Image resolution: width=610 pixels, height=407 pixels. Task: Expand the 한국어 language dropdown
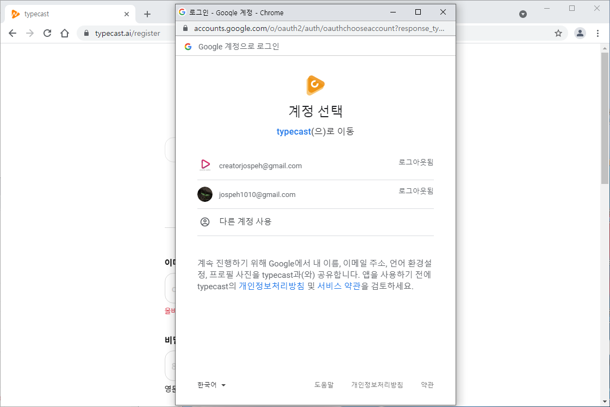[211, 385]
